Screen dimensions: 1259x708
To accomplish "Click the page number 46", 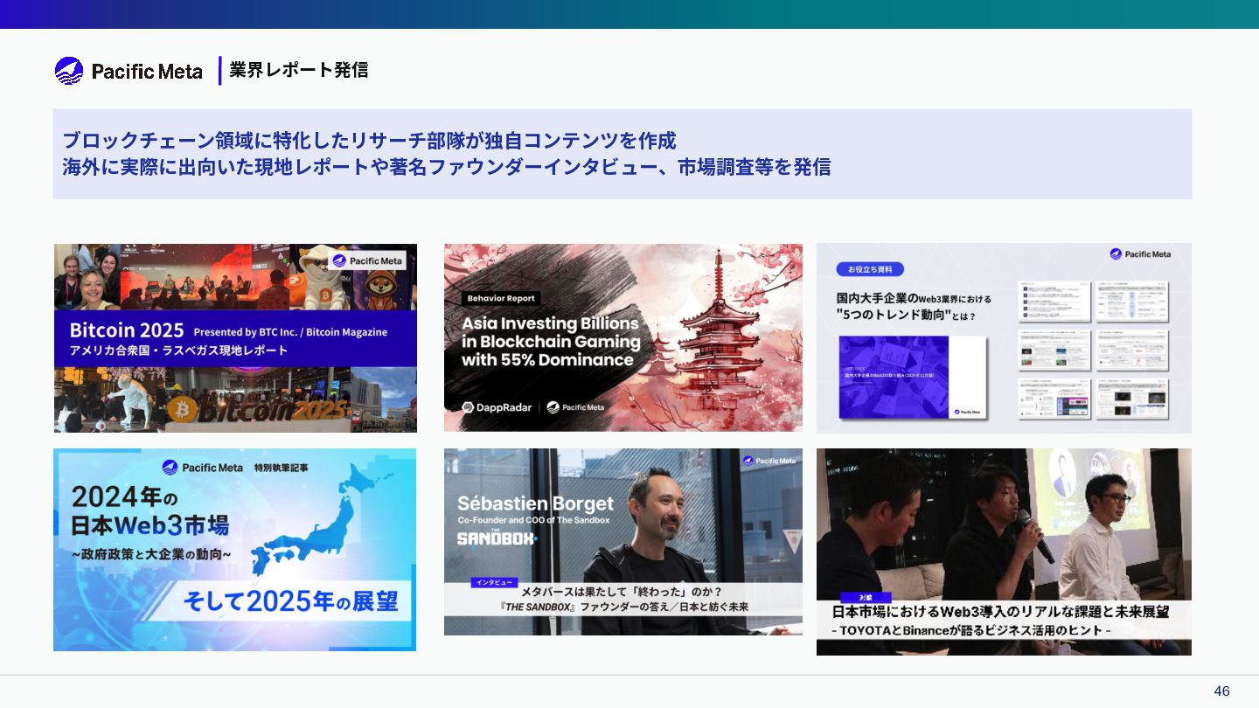I will tap(1221, 691).
